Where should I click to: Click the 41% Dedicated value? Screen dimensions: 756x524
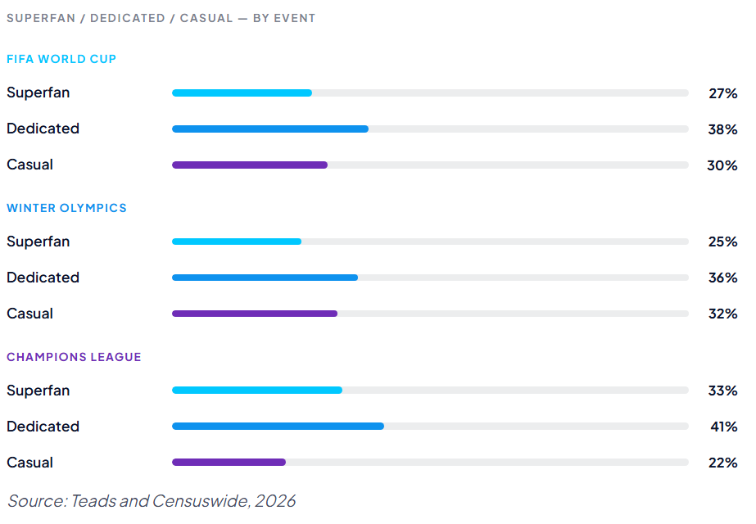[723, 427]
